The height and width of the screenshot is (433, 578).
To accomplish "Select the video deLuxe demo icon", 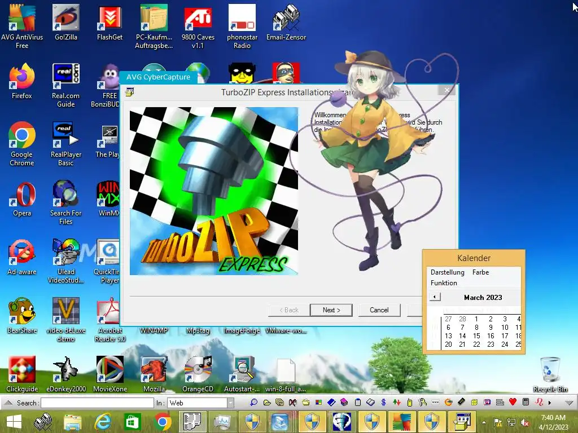I will tap(66, 320).
